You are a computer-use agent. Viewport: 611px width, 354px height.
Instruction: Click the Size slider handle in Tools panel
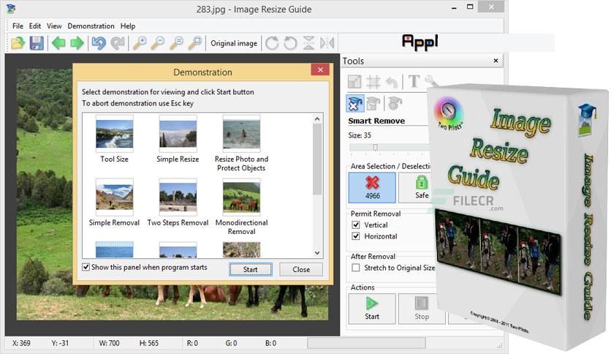pos(375,147)
